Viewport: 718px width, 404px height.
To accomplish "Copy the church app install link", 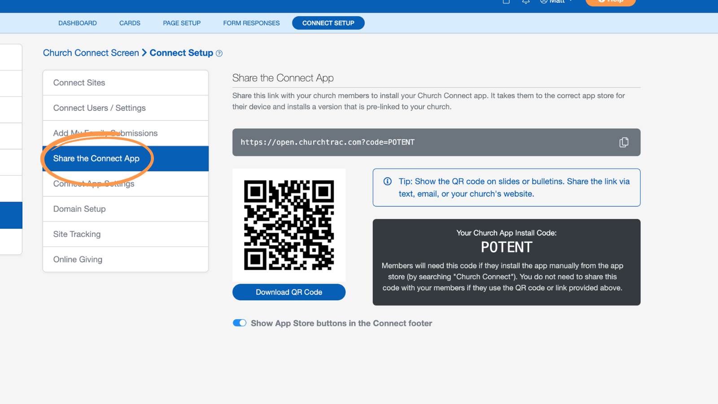I will click(624, 142).
